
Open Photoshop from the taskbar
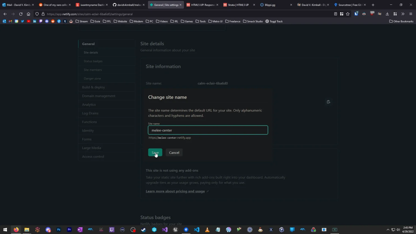[x=58, y=230]
